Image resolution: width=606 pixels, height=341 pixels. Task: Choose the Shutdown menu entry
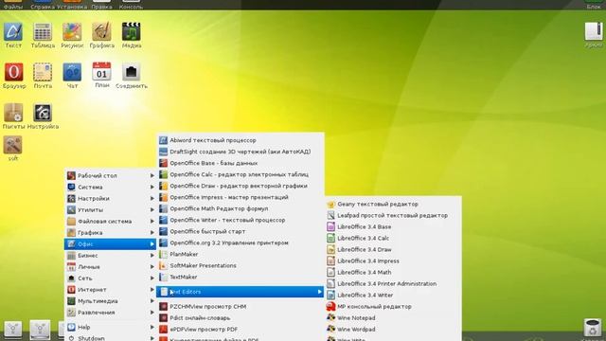coord(110,338)
